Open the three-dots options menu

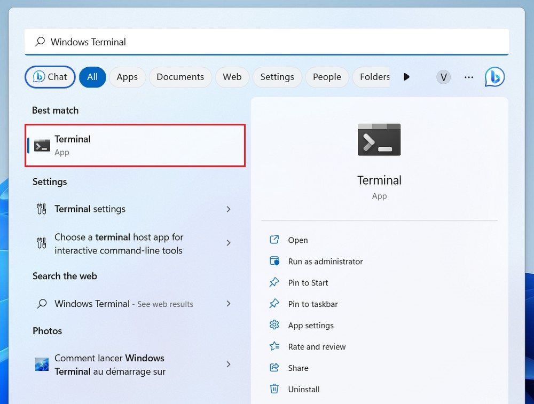pos(469,77)
